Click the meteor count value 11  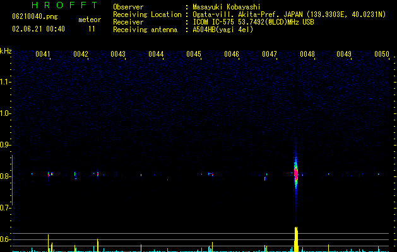pos(92,29)
